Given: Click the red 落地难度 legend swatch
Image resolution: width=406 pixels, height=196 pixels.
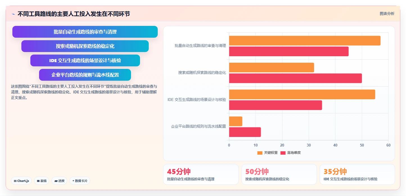Looking at the screenshot, I should 283,153.
